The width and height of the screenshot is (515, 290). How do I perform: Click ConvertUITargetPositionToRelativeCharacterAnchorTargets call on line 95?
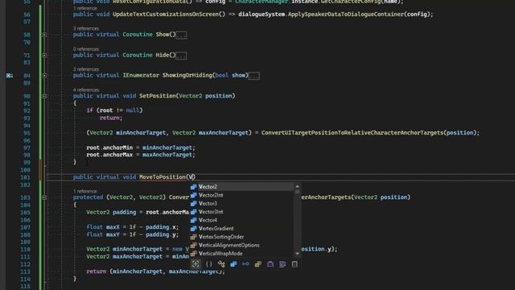point(352,133)
